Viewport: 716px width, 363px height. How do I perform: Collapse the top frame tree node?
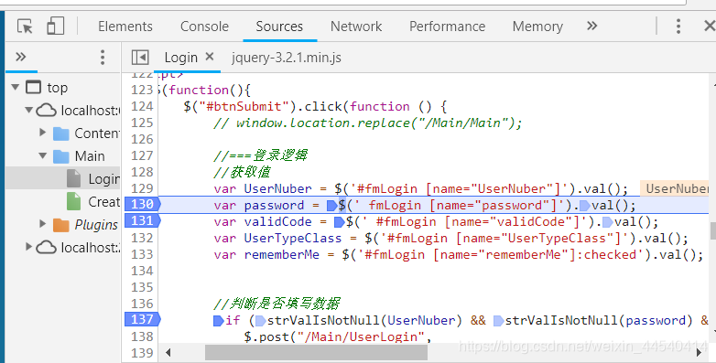(x=16, y=87)
